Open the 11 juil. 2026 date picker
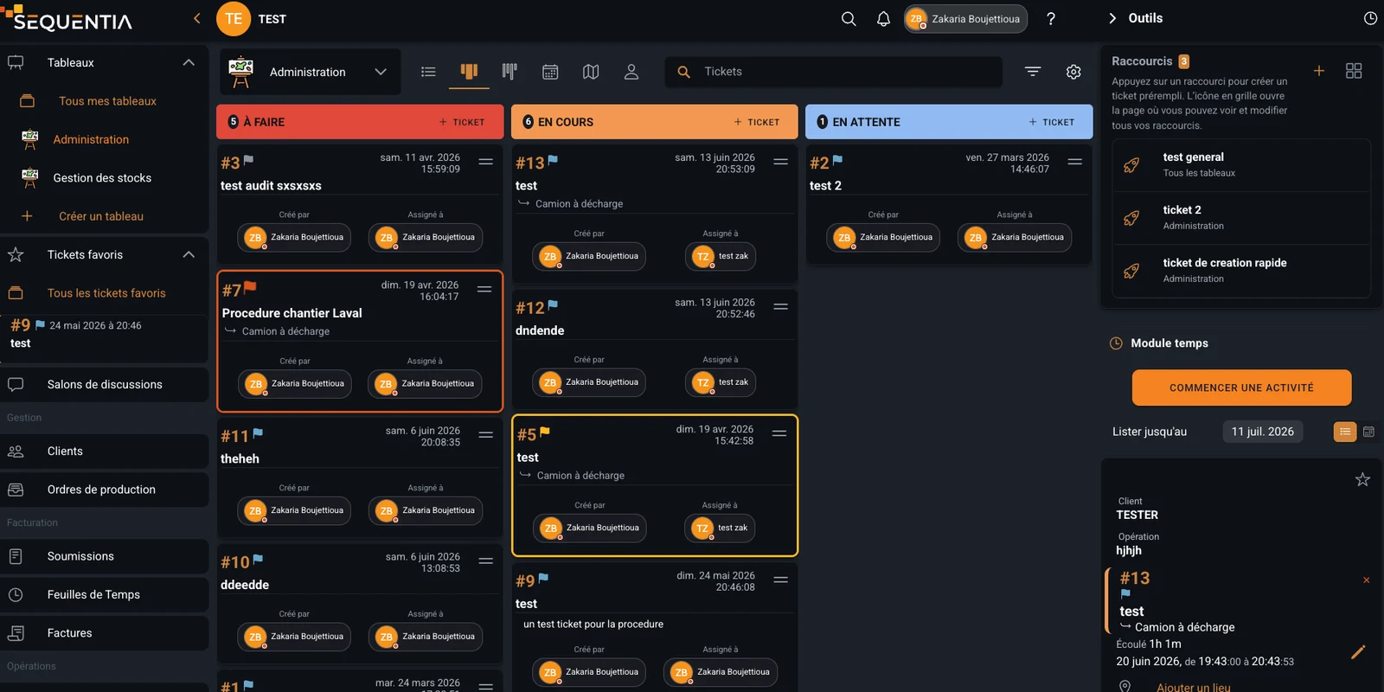The width and height of the screenshot is (1384, 692). (x=1262, y=432)
